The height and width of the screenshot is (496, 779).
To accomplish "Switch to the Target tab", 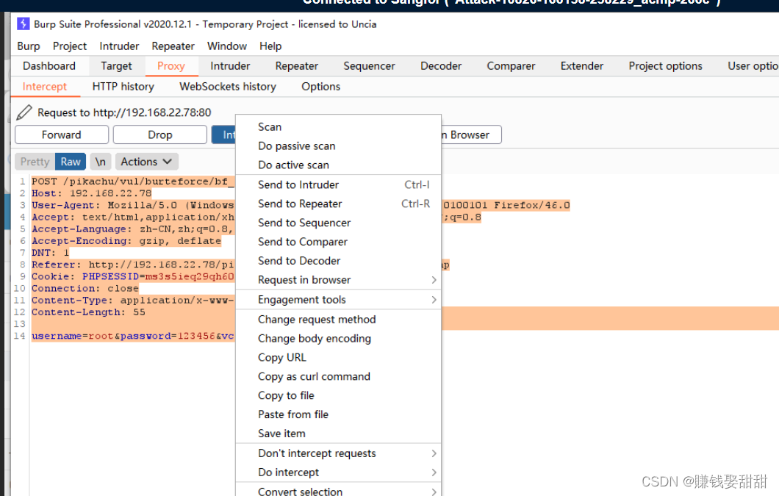I will [116, 66].
